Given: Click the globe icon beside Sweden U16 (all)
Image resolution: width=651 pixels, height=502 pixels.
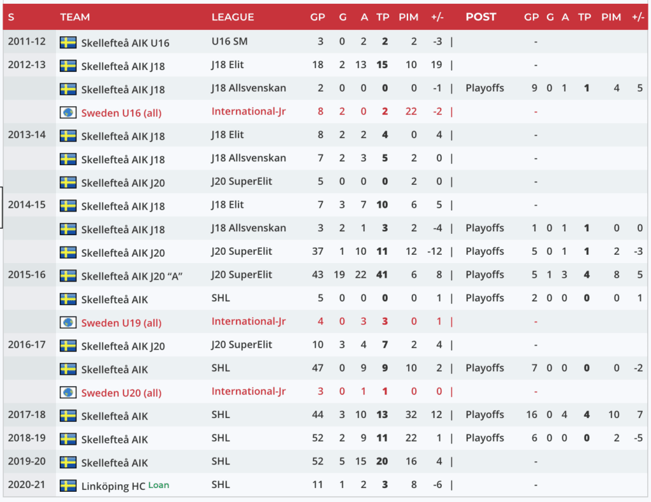Looking at the screenshot, I should 68,112.
